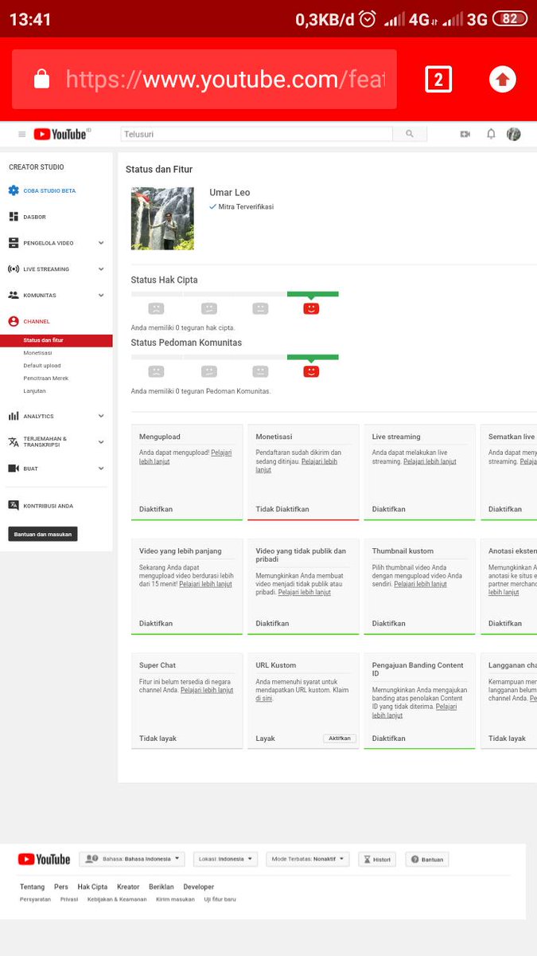537x956 pixels.
Task: Click the Dasbor grid icon
Action: pyautogui.click(x=14, y=217)
